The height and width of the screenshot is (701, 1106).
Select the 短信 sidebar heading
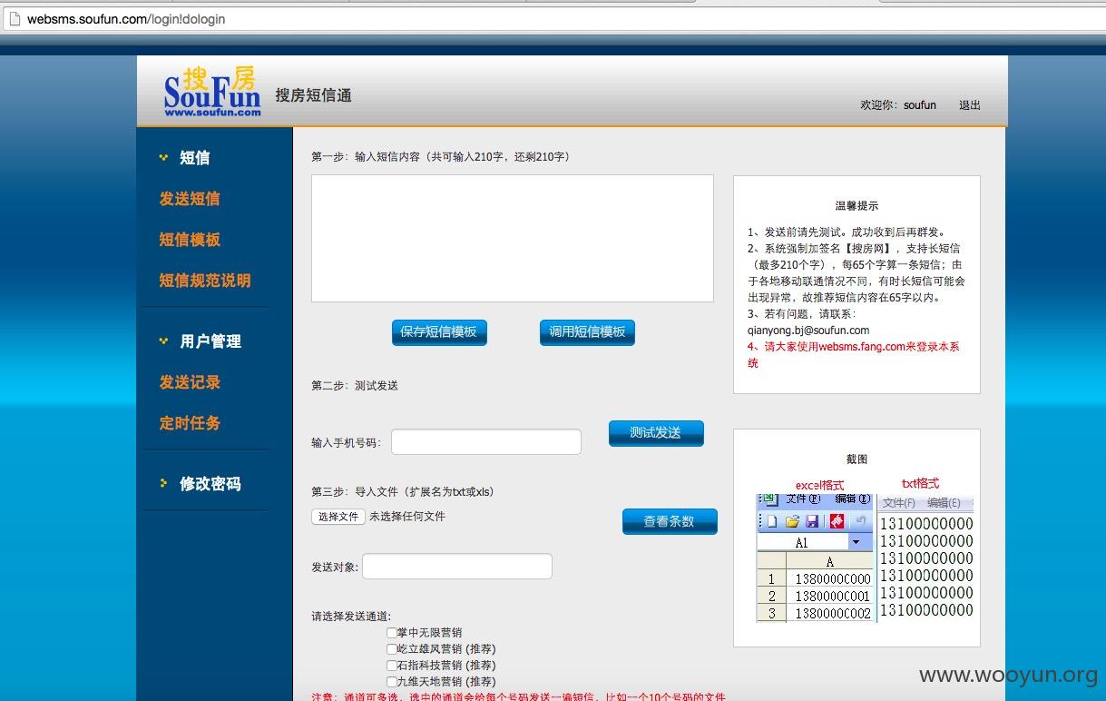(x=195, y=158)
